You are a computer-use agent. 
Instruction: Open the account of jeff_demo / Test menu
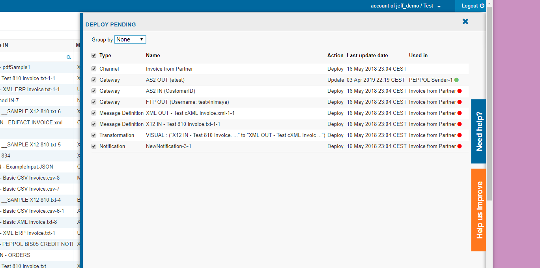coord(406,6)
